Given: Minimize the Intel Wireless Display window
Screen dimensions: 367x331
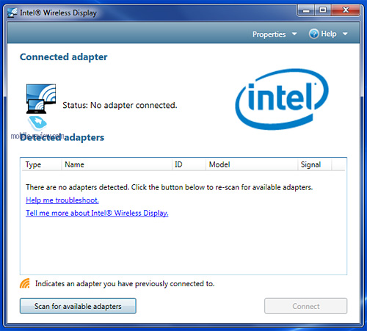Looking at the screenshot, I should tap(306, 10).
